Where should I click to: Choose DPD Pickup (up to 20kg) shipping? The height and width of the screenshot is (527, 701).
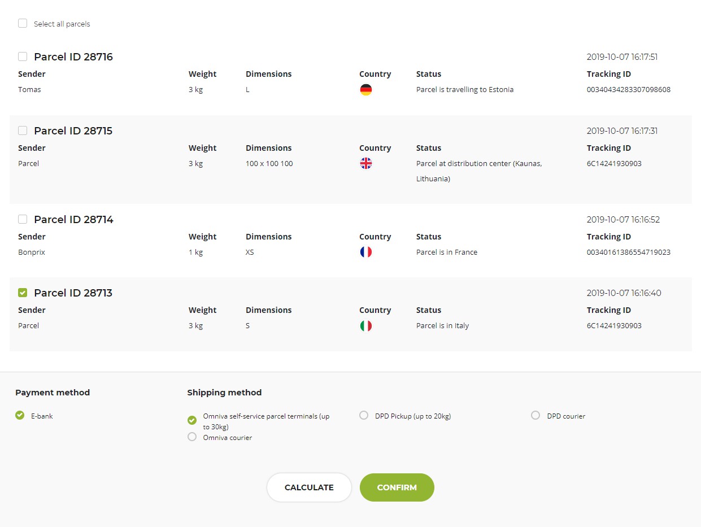364,416
